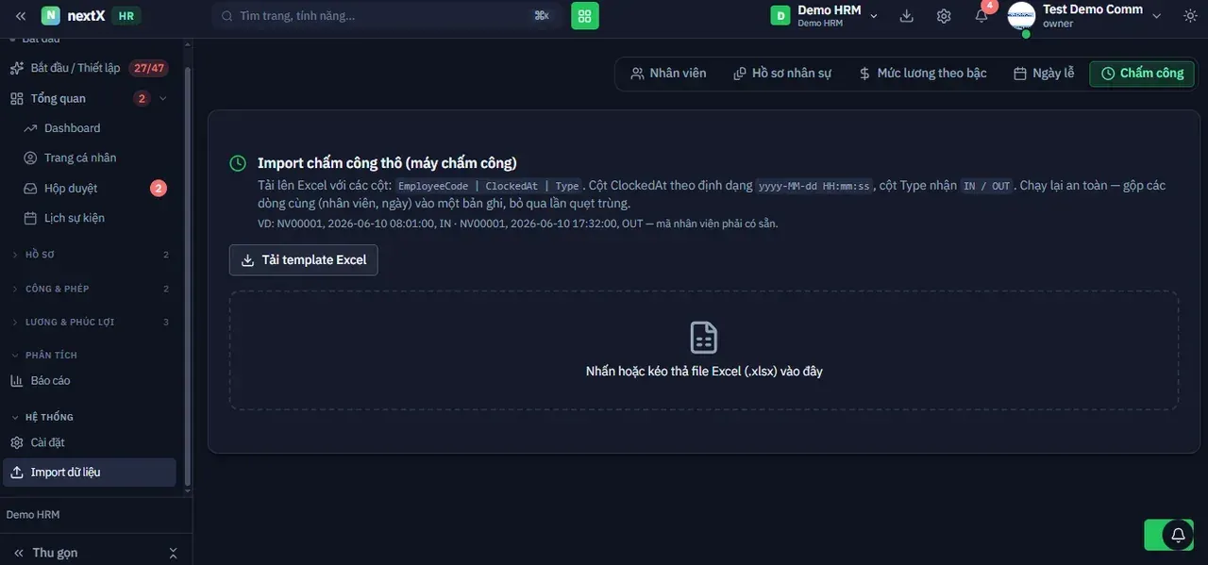The image size is (1208, 565).
Task: Collapse the Tổng quan section chevron
Action: [163, 99]
